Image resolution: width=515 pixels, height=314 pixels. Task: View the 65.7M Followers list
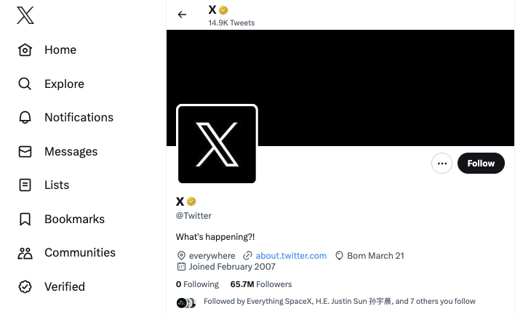261,284
